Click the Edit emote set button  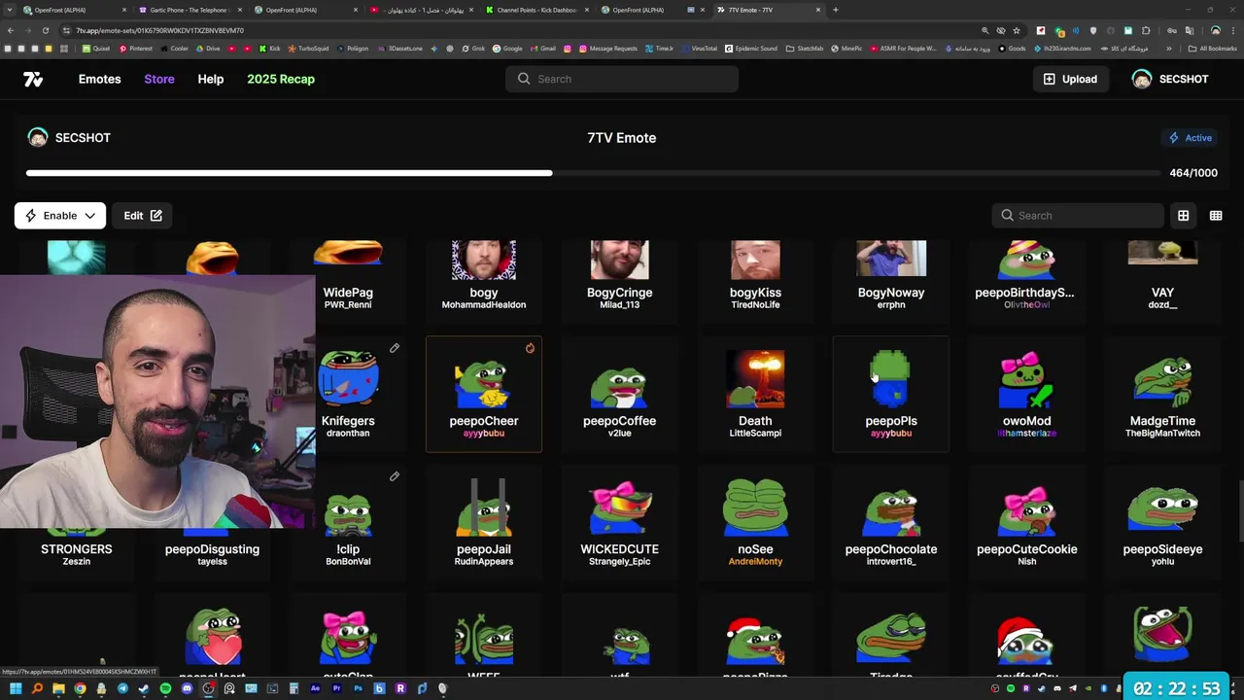pos(143,216)
